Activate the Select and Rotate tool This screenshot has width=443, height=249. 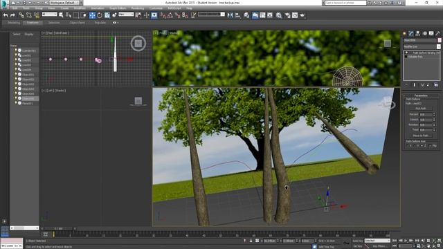100,15
